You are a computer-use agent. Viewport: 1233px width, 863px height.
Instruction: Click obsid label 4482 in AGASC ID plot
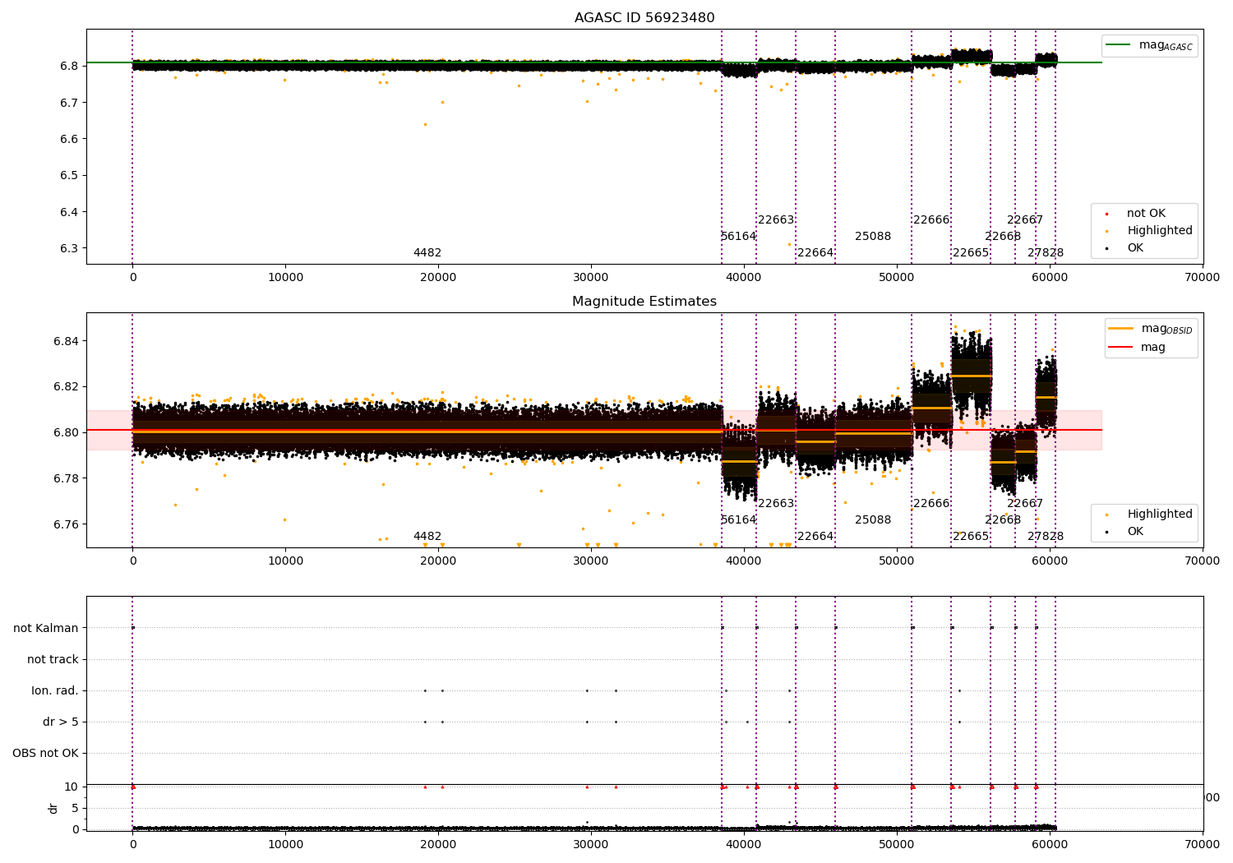pyautogui.click(x=427, y=253)
